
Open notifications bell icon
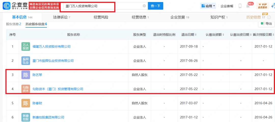coord(248,6)
